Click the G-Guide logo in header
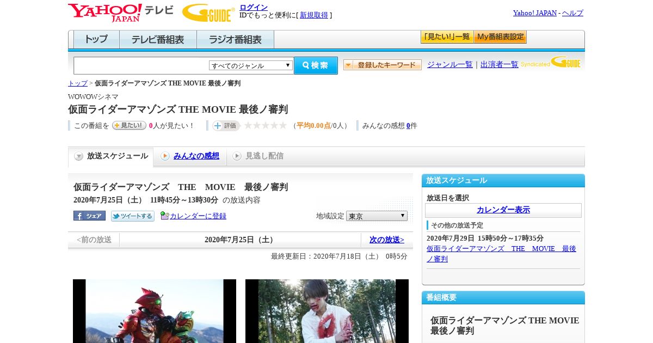Viewport: 653px width, 343px height. 208,13
